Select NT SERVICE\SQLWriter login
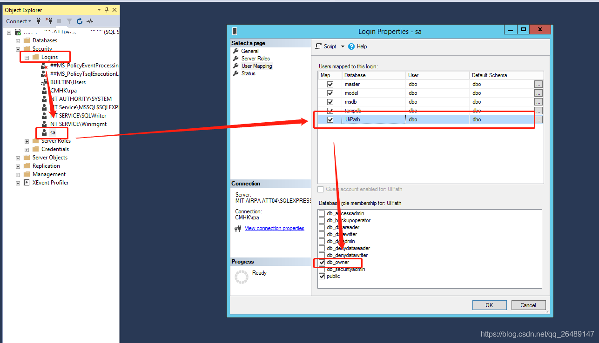Screen dimensions: 599x343 pos(78,116)
